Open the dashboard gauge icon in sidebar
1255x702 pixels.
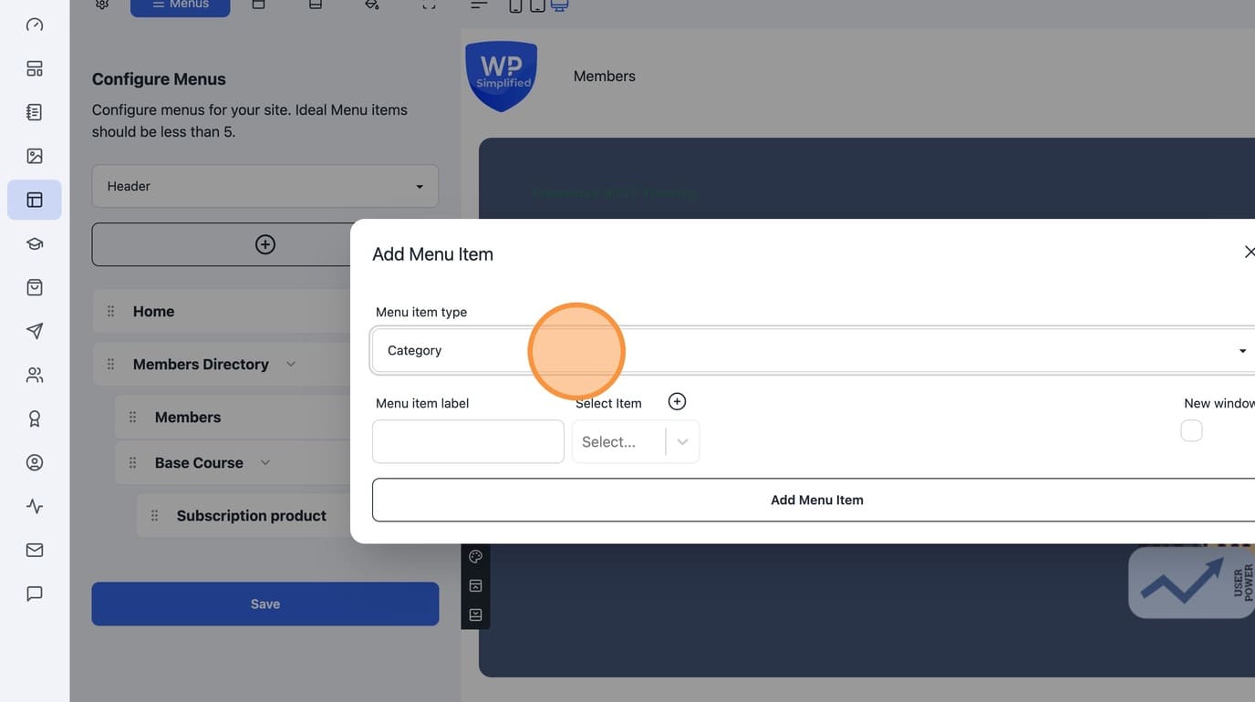pyautogui.click(x=35, y=25)
